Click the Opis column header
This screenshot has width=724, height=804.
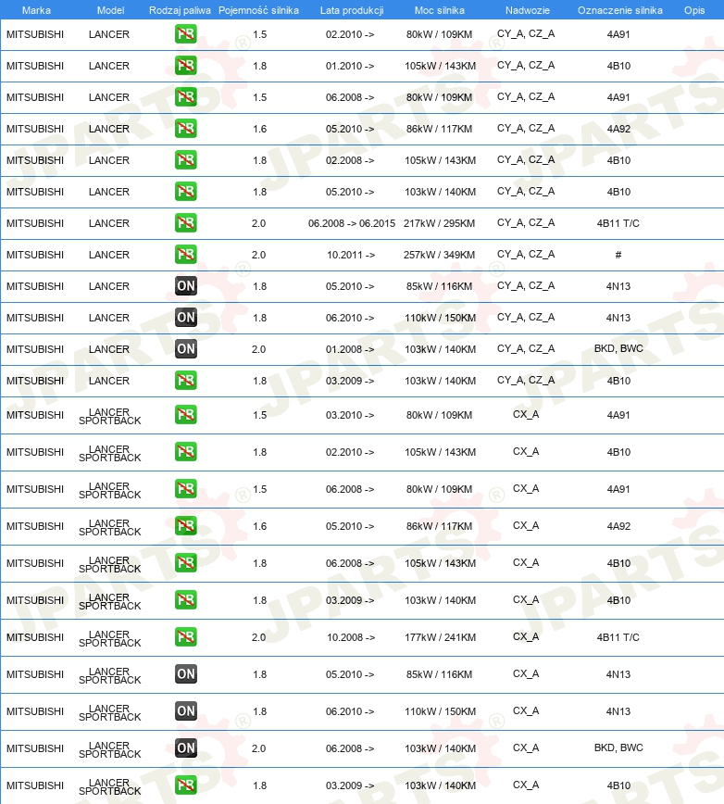click(694, 10)
